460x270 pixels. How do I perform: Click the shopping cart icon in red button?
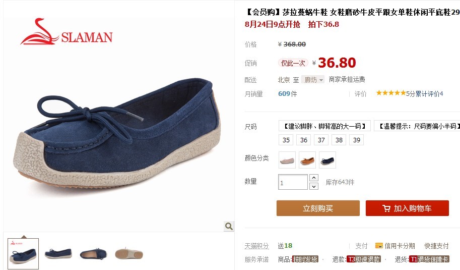(386, 208)
